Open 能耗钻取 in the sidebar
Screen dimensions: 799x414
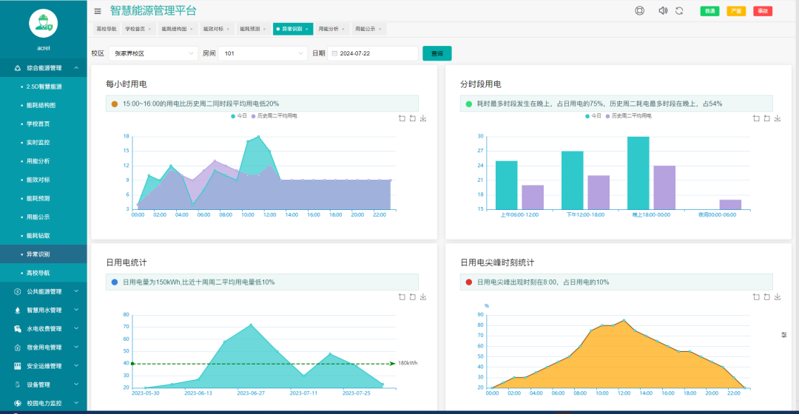click(x=38, y=236)
